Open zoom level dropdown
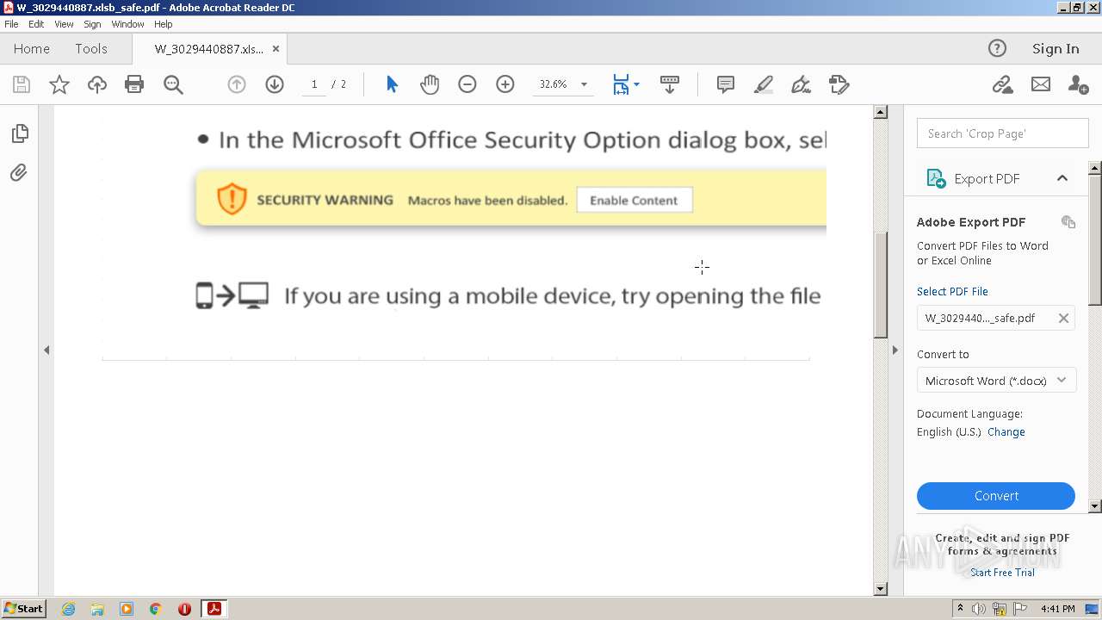This screenshot has width=1102, height=620. point(584,84)
